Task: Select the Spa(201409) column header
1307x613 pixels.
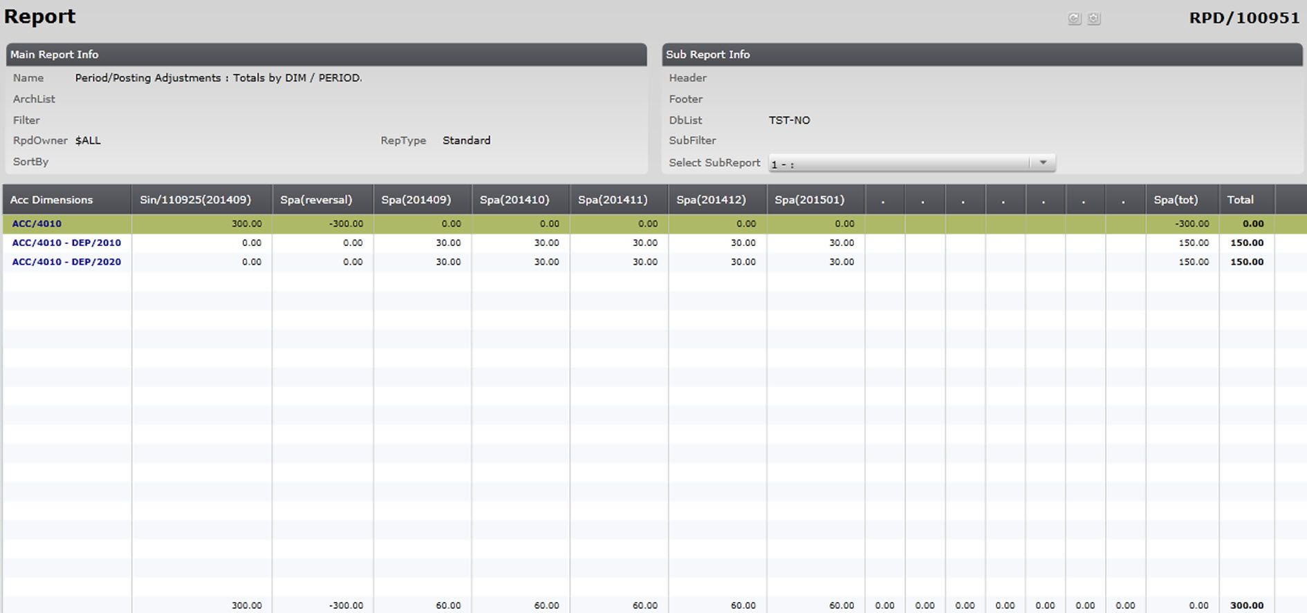Action: [x=423, y=200]
